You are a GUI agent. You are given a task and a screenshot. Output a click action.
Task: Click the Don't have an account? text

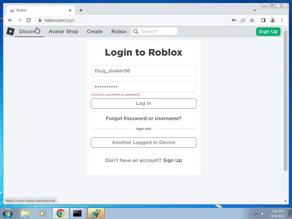[x=133, y=160]
